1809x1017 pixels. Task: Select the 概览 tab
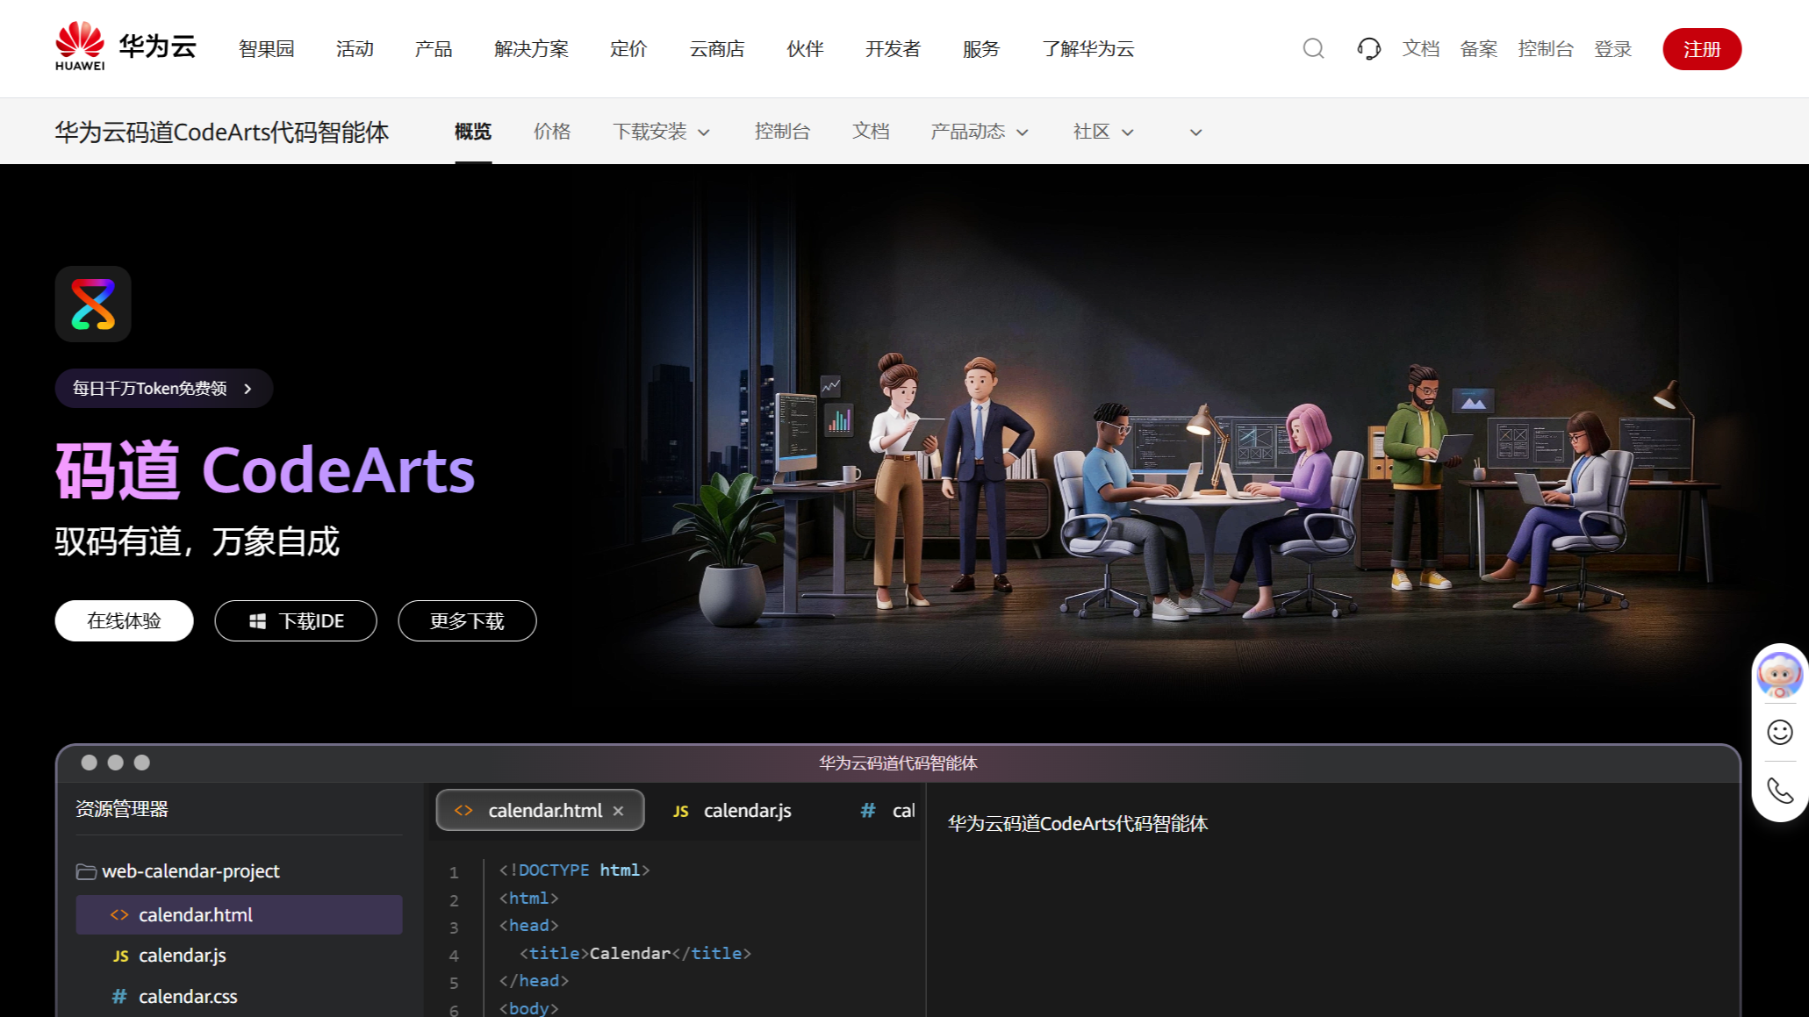pyautogui.click(x=473, y=132)
